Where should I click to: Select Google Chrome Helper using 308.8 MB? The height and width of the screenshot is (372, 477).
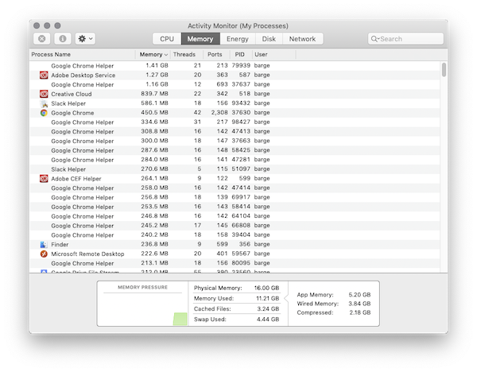[x=235, y=131]
